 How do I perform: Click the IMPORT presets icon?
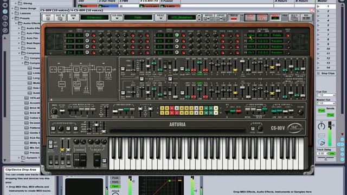click(209, 18)
